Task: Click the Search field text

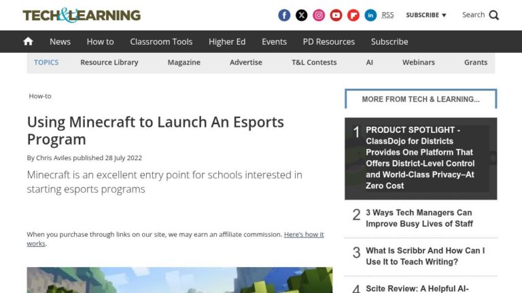Action: [473, 15]
